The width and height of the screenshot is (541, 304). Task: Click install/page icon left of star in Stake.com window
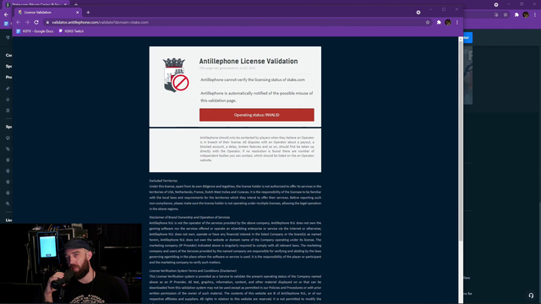pyautogui.click(x=496, y=15)
